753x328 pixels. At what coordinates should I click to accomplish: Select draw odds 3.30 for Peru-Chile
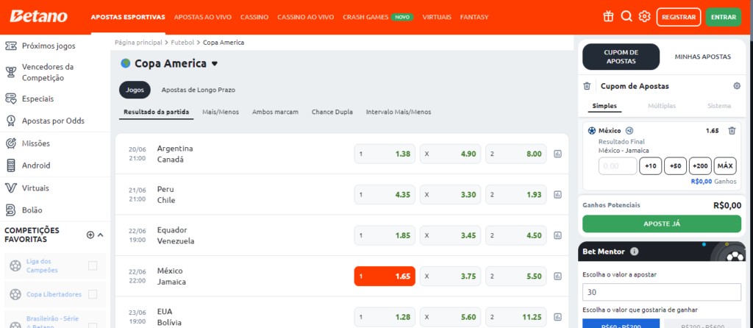(451, 195)
